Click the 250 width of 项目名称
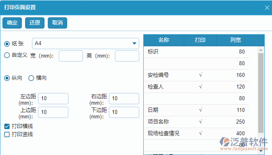272x155 pixels. [240, 122]
